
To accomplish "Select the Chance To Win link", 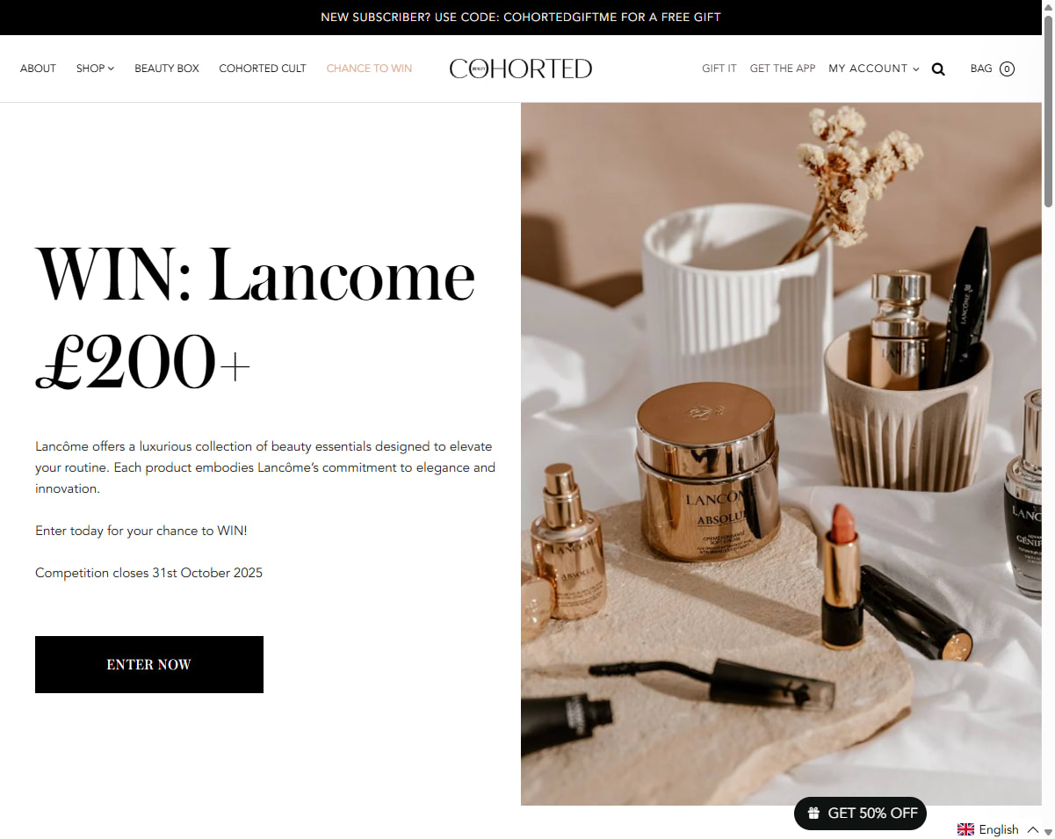I will (369, 69).
